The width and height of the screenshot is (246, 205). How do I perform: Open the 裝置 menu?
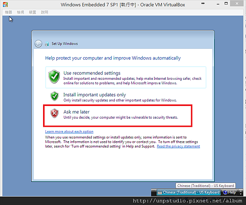click(x=32, y=12)
